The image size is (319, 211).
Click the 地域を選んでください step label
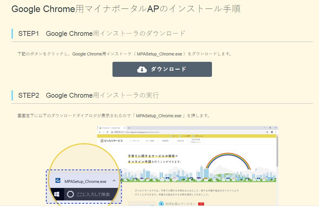[180, 204]
